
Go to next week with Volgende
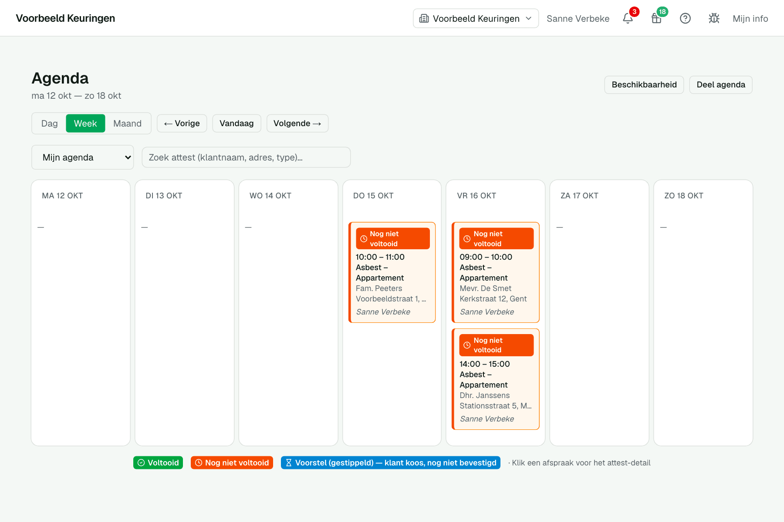coord(297,123)
